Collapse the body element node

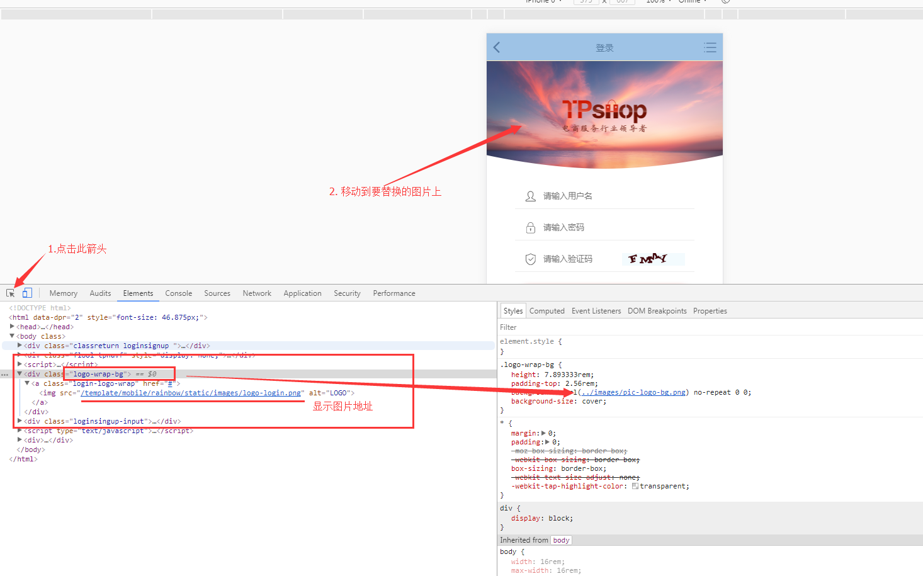(x=12, y=336)
